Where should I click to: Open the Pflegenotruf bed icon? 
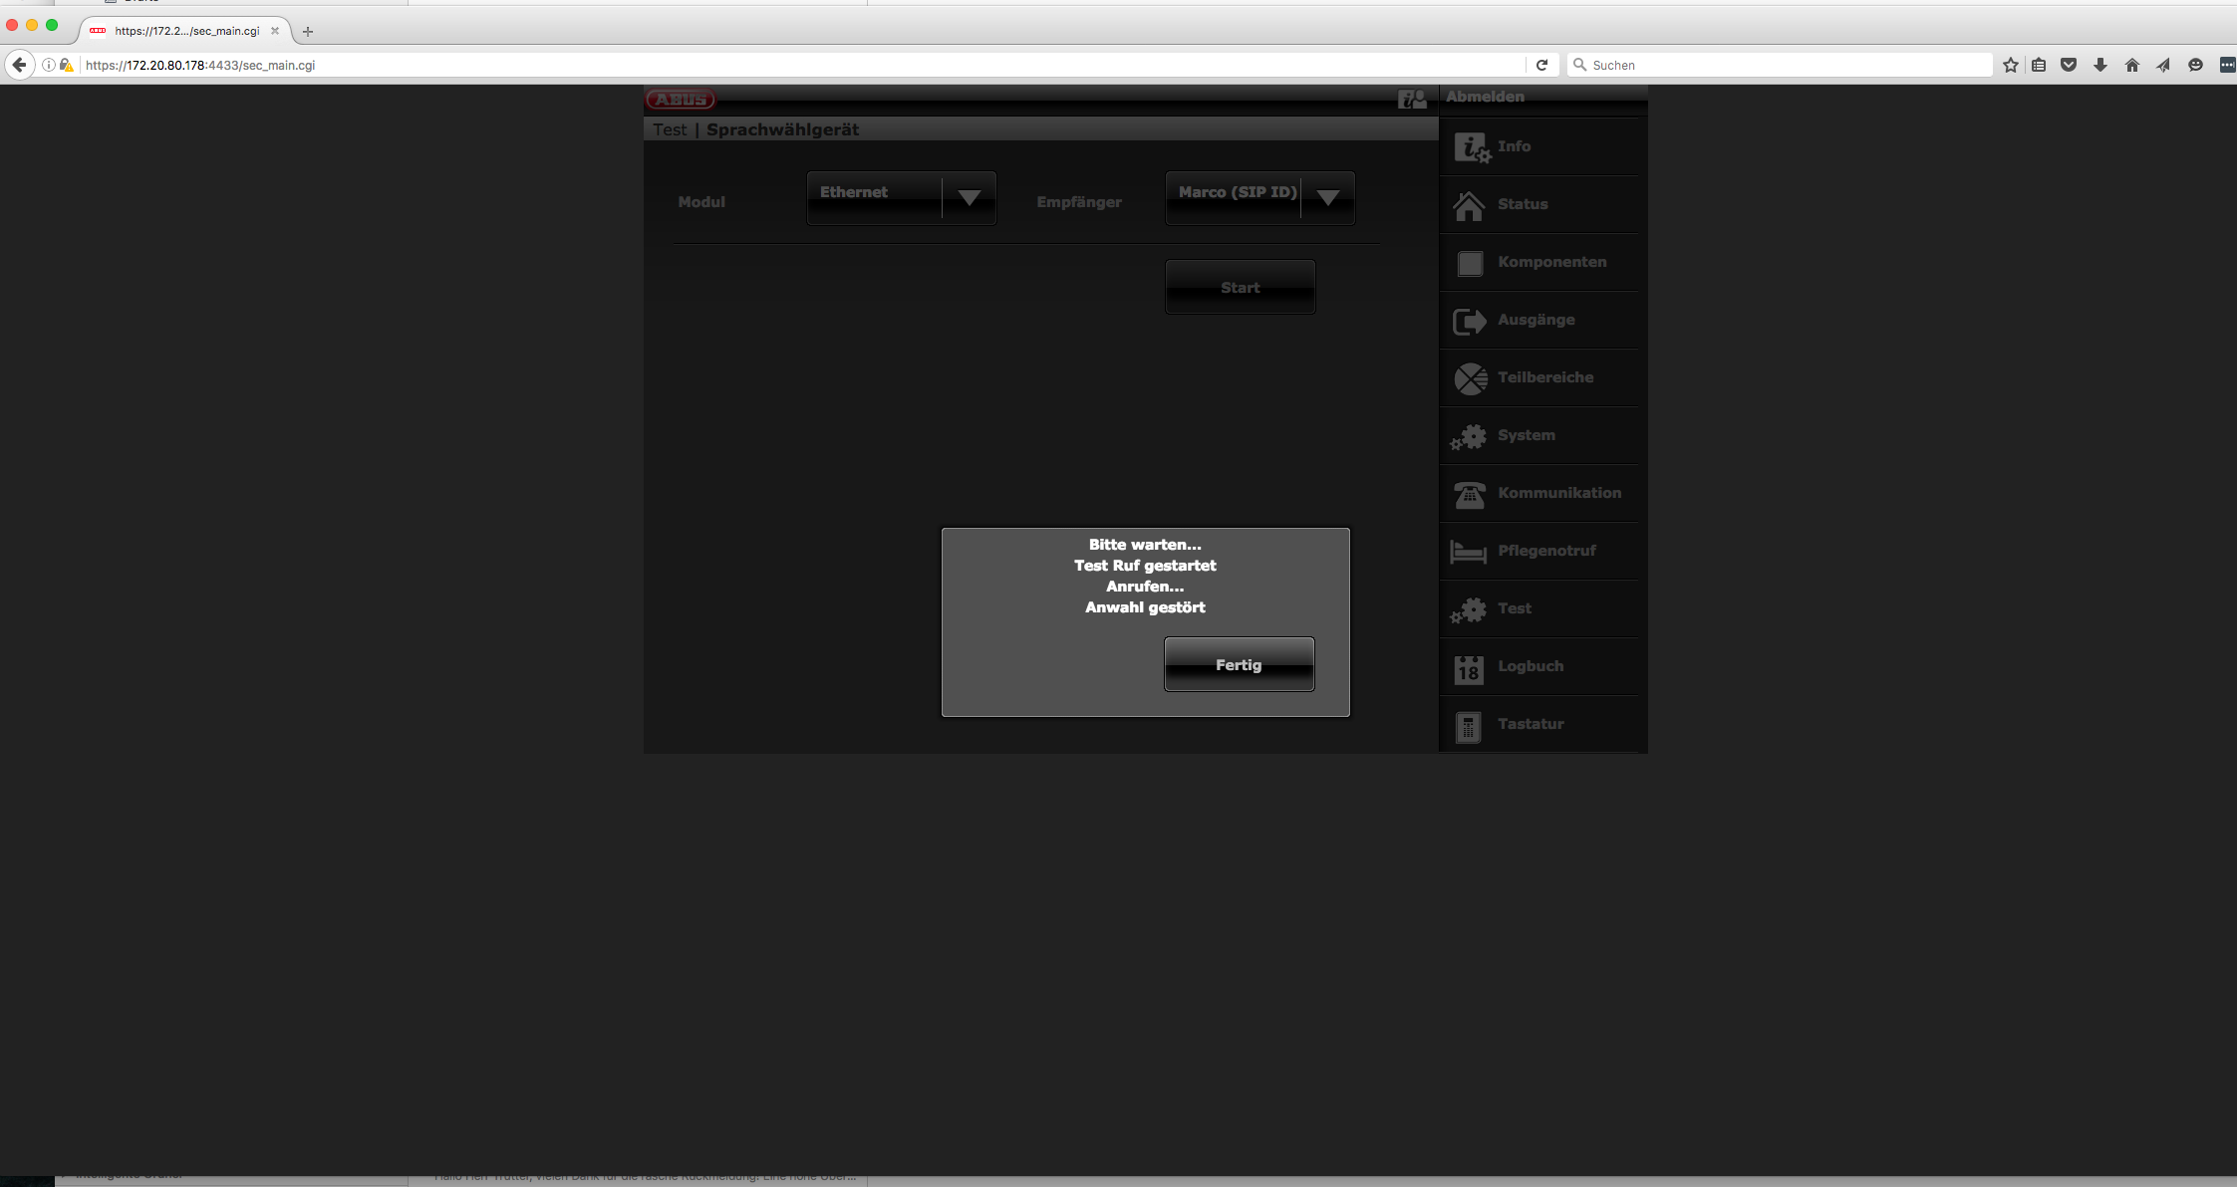point(1469,552)
